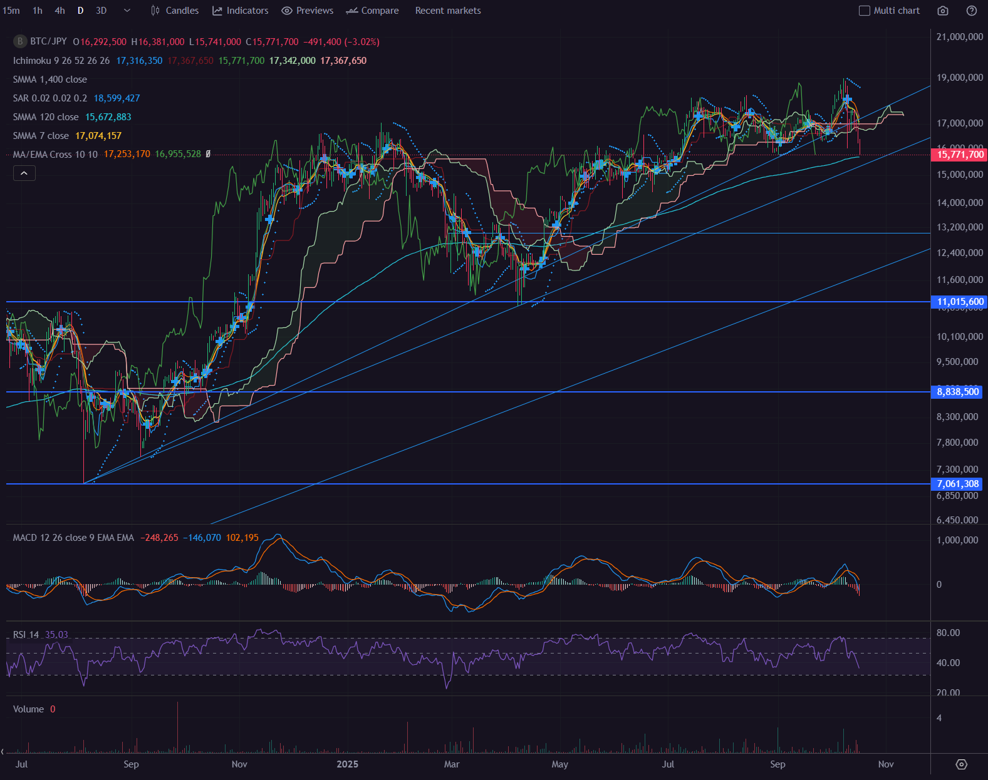988x780 pixels.
Task: Click the BTC/JPY symbol badge icon
Action: [x=20, y=41]
